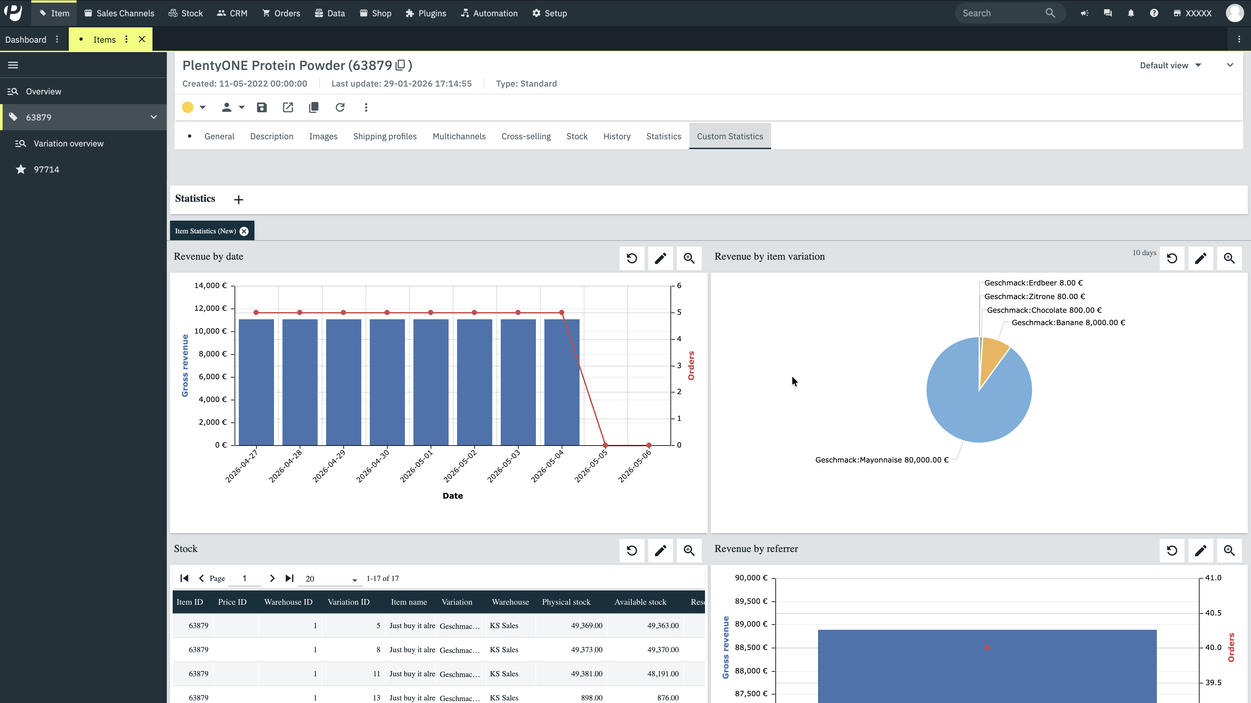Open the Orders menu
The width and height of the screenshot is (1251, 703).
(x=281, y=13)
